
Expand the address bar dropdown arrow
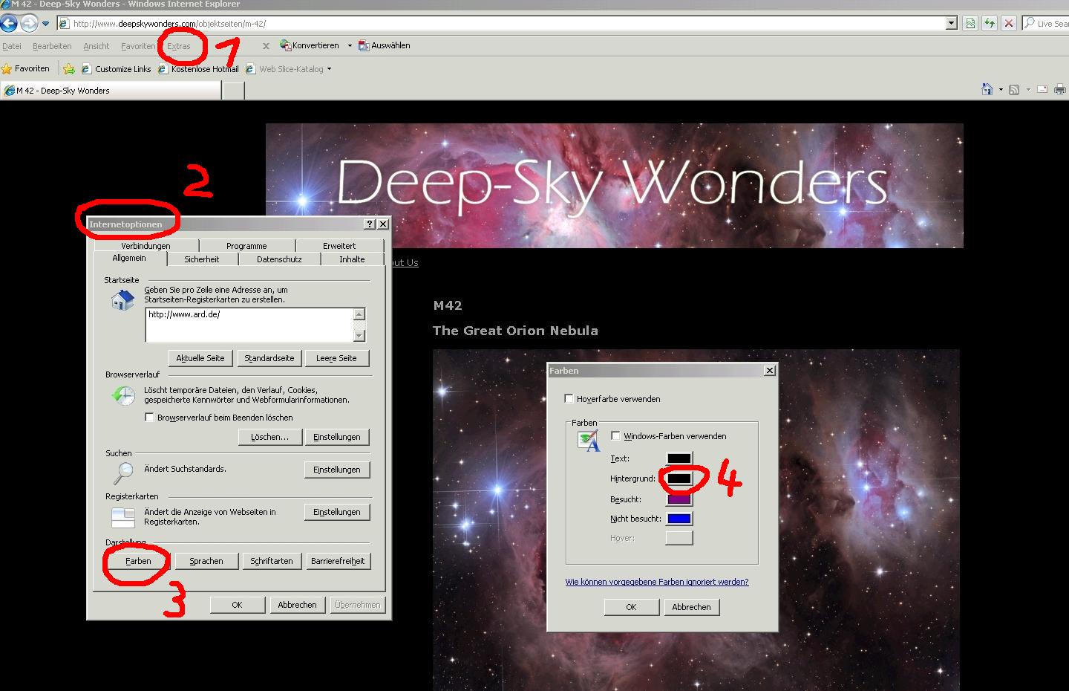952,23
